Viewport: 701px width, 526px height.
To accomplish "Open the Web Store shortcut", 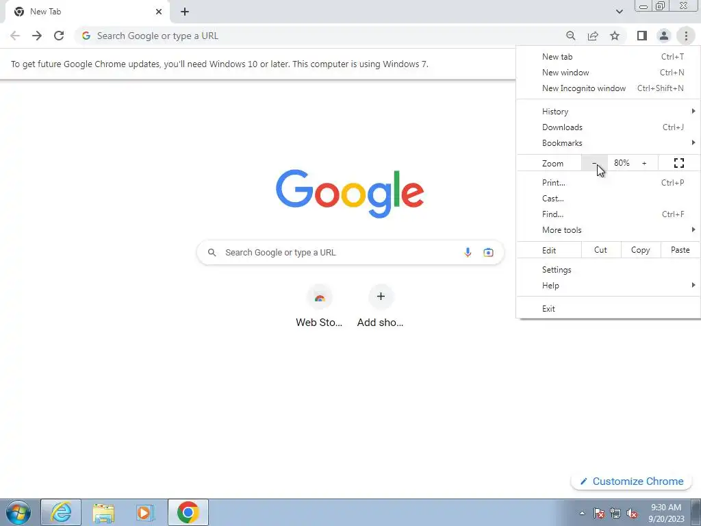I will [319, 306].
